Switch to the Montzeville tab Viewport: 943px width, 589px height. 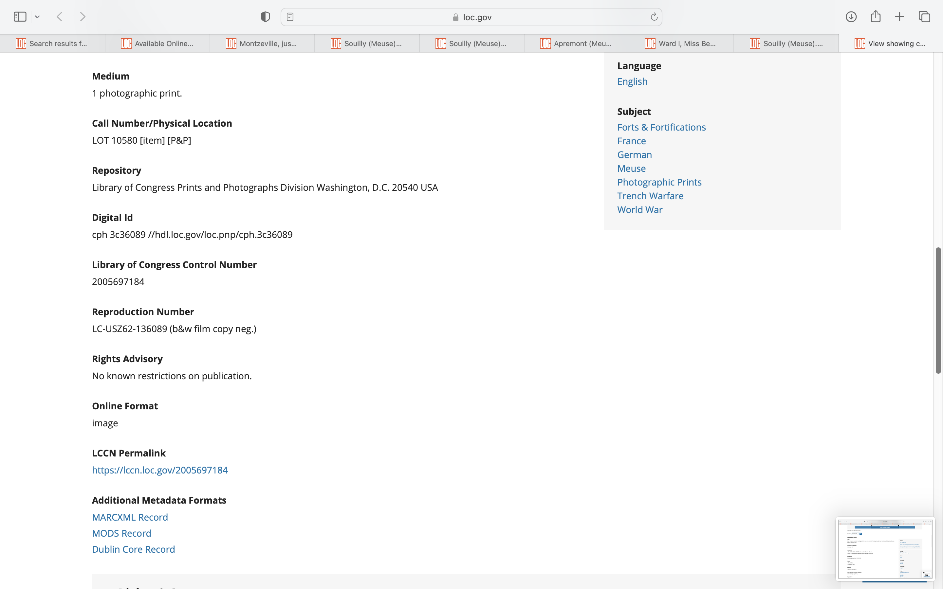(x=262, y=44)
